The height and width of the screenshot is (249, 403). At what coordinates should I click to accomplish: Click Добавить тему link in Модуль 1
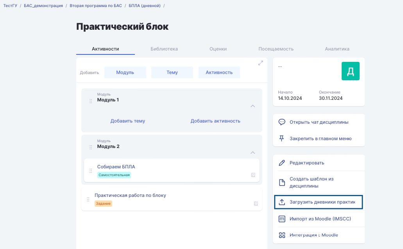(128, 121)
